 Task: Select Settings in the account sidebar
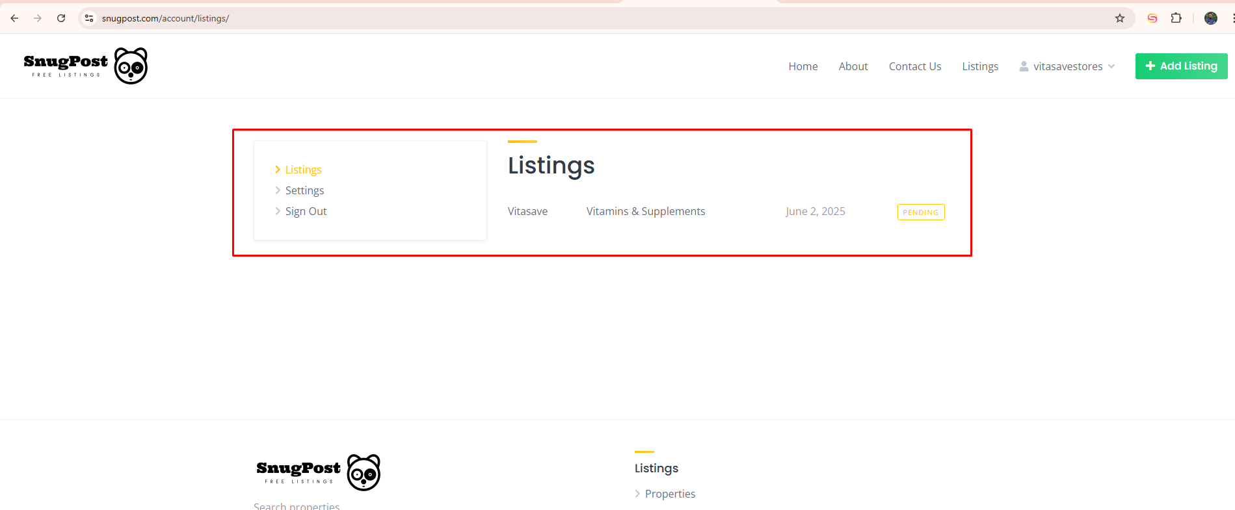pos(304,190)
